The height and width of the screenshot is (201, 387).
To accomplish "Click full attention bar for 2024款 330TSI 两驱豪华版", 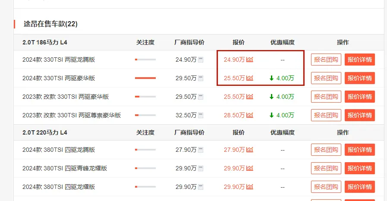I will pyautogui.click(x=145, y=78).
